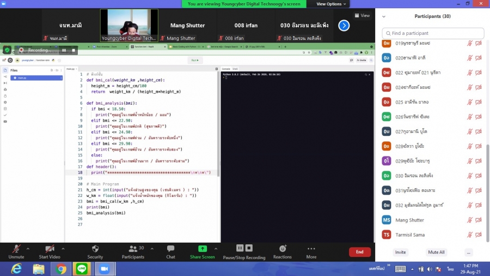Collapse the Participants panel chevron
Image resolution: width=490 pixels, height=276 pixels.
[384, 16]
